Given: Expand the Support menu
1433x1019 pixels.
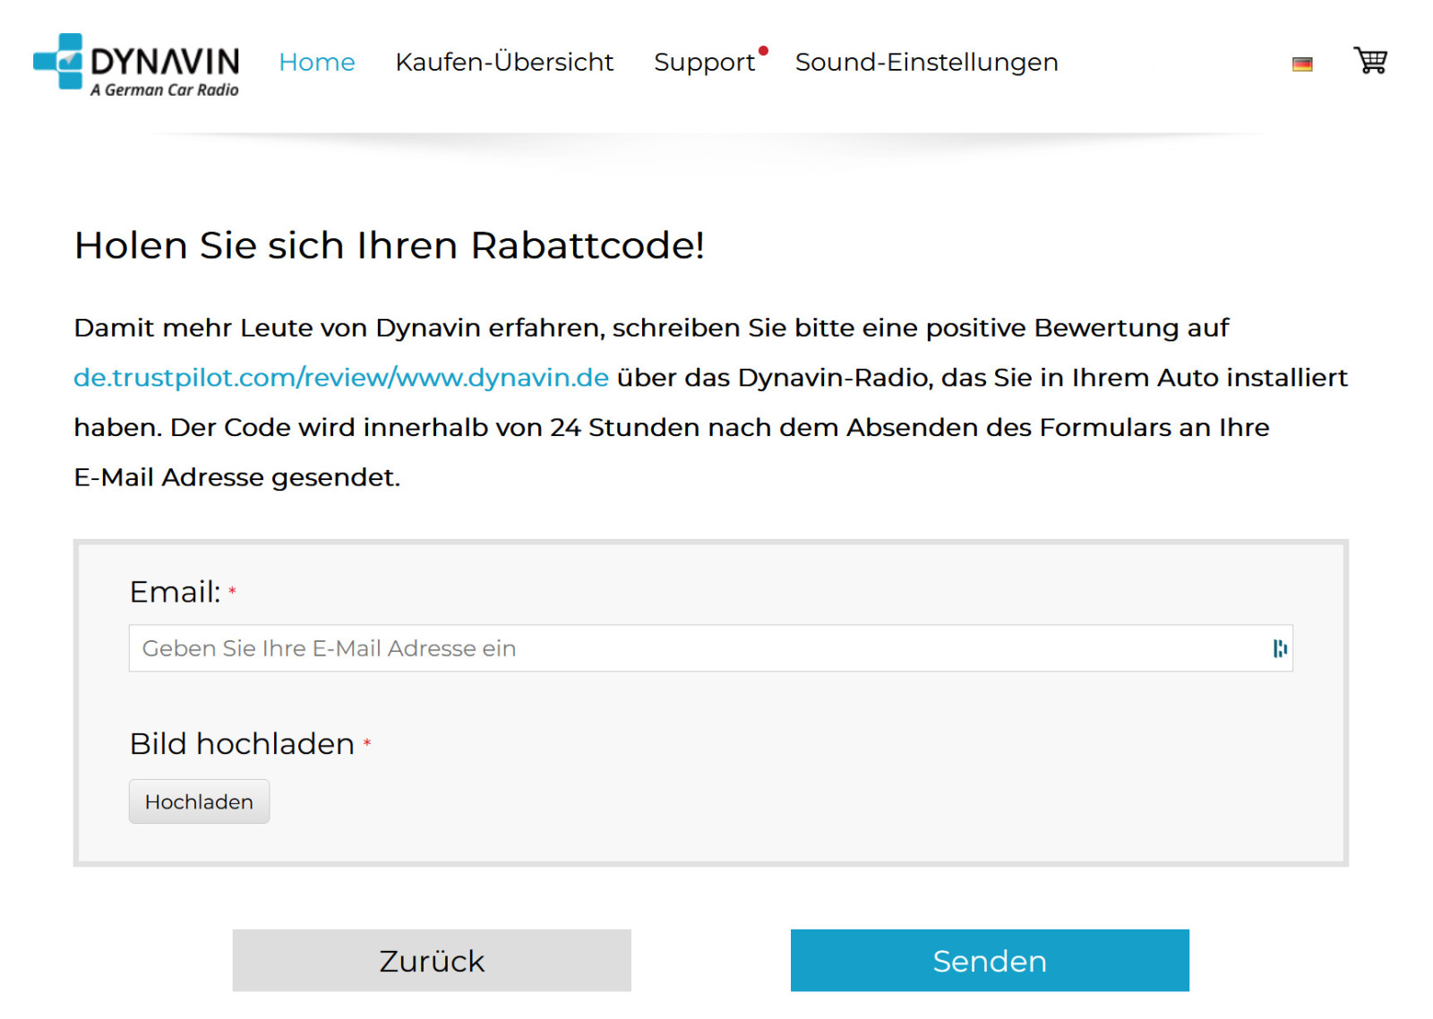Looking at the screenshot, I should (704, 63).
